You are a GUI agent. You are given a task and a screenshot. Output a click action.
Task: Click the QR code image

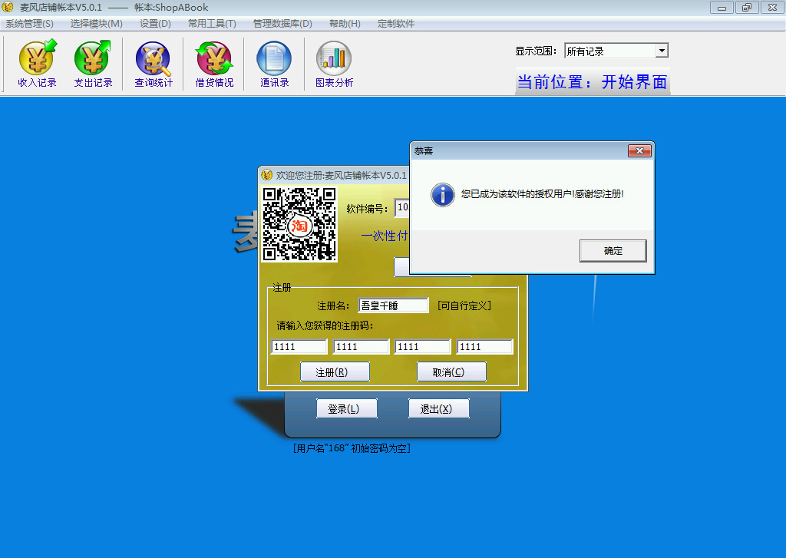click(x=299, y=224)
